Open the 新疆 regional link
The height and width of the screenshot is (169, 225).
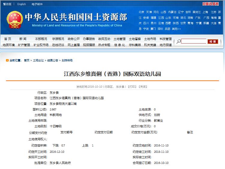[x=206, y=23]
